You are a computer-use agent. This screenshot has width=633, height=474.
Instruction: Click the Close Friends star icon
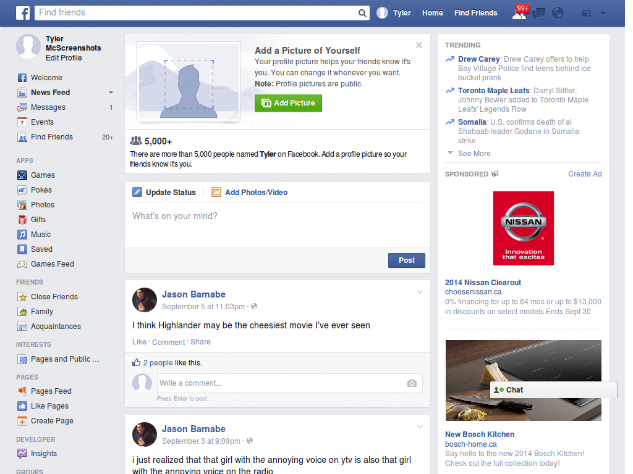[22, 297]
